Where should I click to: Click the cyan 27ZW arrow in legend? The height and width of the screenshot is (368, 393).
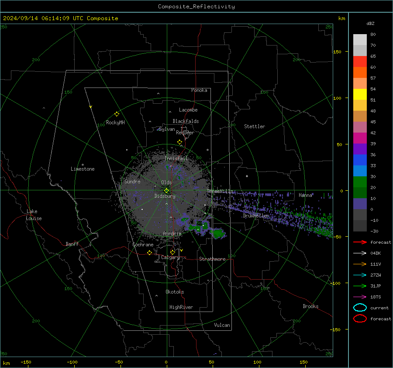360,275
